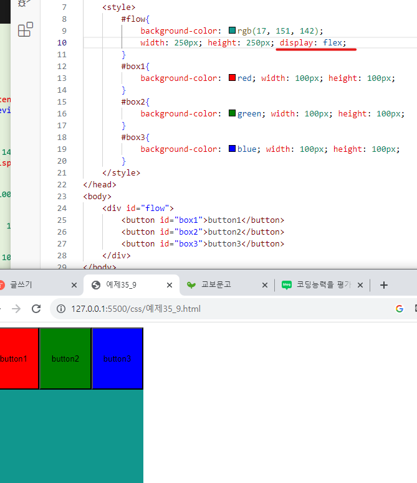Close the 교보문고 tab
Image resolution: width=417 pixels, height=483 pixels.
pos(265,285)
